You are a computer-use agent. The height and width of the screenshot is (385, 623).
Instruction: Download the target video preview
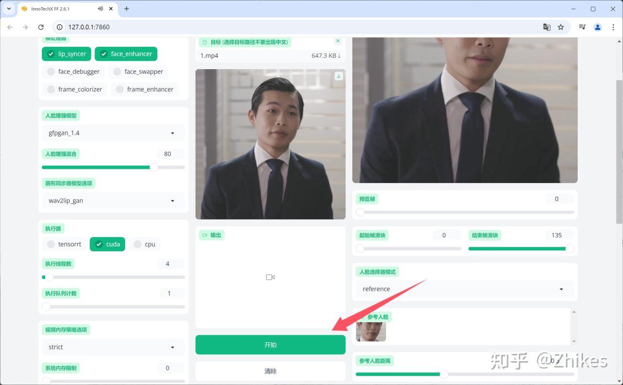coord(339,76)
